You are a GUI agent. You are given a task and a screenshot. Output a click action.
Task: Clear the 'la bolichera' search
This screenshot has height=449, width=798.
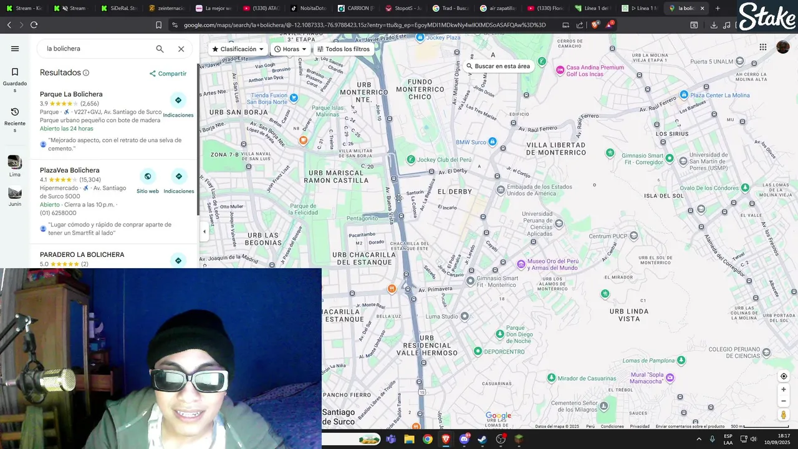[x=181, y=49]
